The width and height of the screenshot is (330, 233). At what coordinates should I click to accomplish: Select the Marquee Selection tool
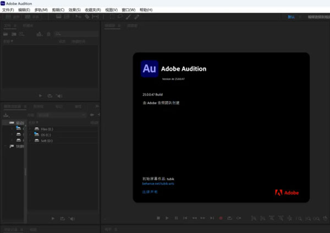(112, 16)
